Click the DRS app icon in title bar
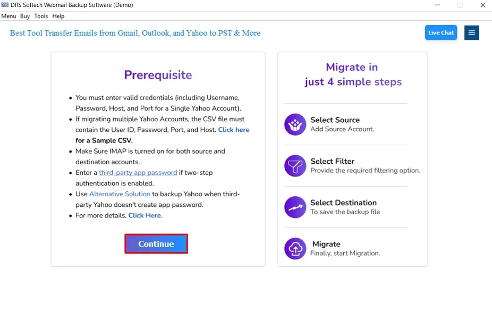Viewport: 492px width, 319px height. pos(5,5)
